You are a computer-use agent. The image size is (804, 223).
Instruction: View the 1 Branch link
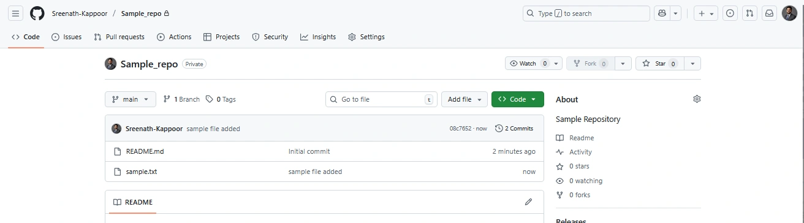[181, 99]
